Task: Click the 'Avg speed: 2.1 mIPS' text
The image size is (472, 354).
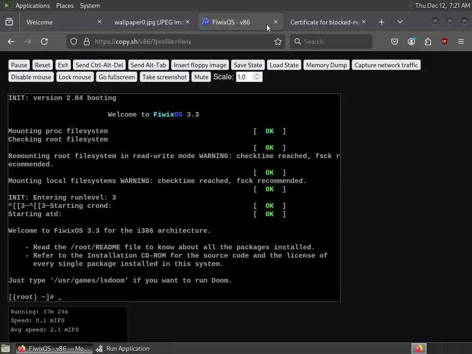Action: pyautogui.click(x=45, y=330)
